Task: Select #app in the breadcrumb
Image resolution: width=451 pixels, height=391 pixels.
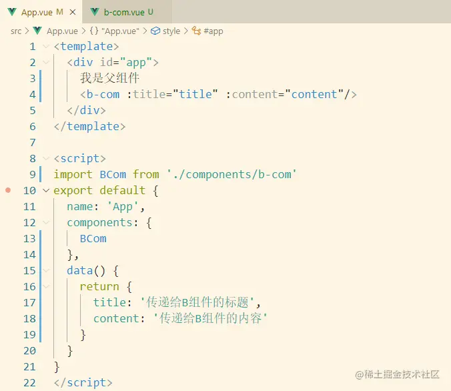Action: point(213,31)
